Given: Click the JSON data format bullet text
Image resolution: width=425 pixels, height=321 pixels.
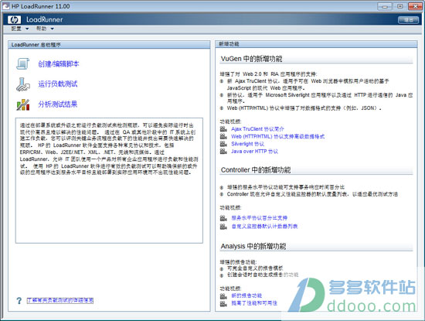Looking at the screenshot, I should 304,108.
